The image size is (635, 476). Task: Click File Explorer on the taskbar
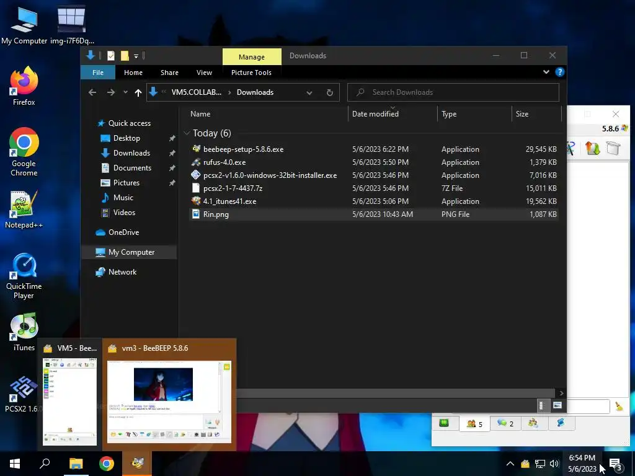tap(76, 464)
